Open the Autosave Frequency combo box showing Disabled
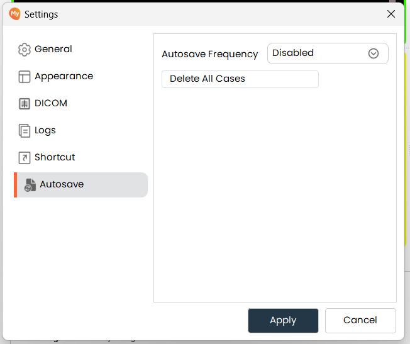The image size is (410, 344). (319, 53)
